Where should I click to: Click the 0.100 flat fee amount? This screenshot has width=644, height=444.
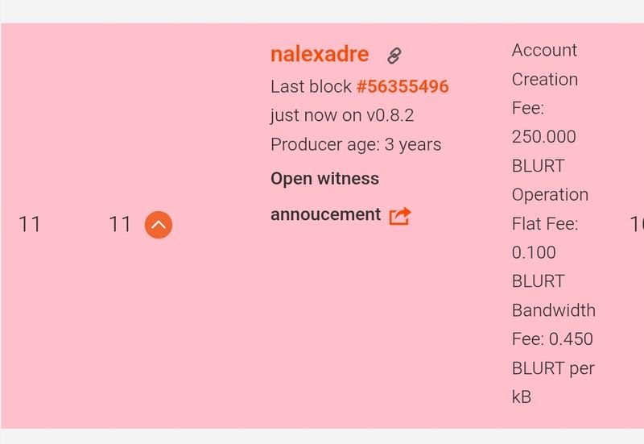click(534, 252)
